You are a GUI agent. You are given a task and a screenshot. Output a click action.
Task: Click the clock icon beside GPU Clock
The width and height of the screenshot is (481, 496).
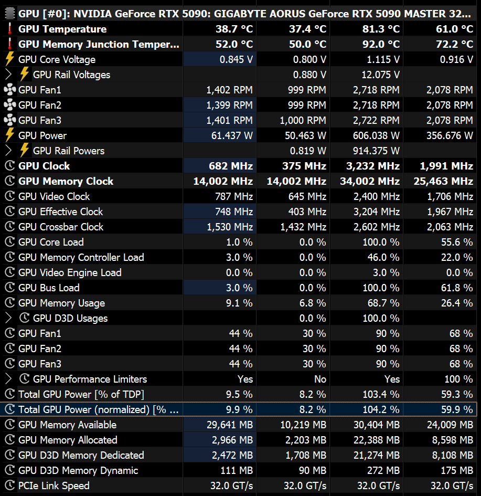(x=9, y=166)
